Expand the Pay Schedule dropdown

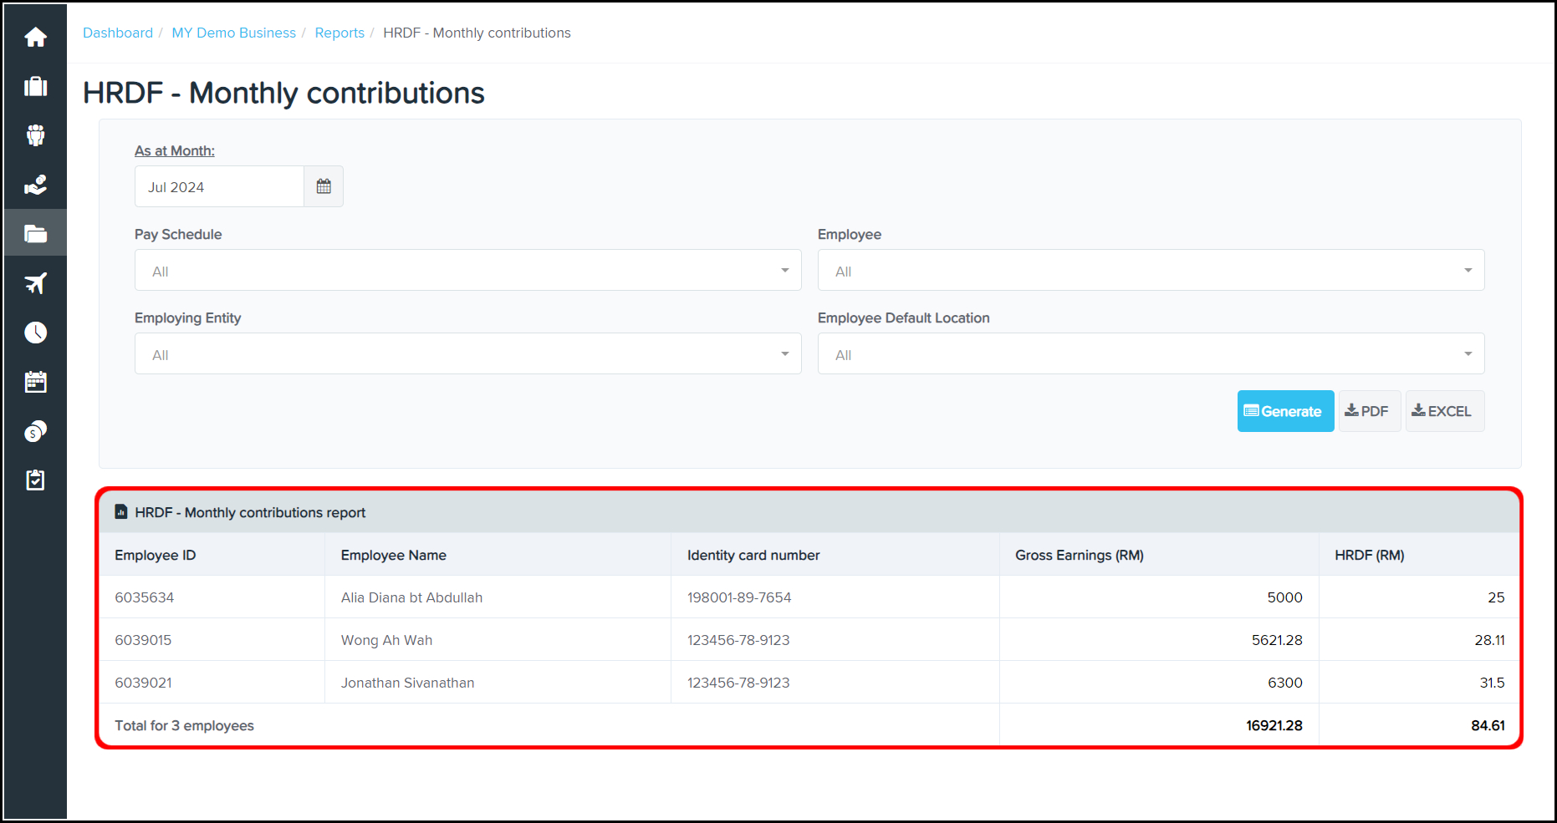(467, 271)
